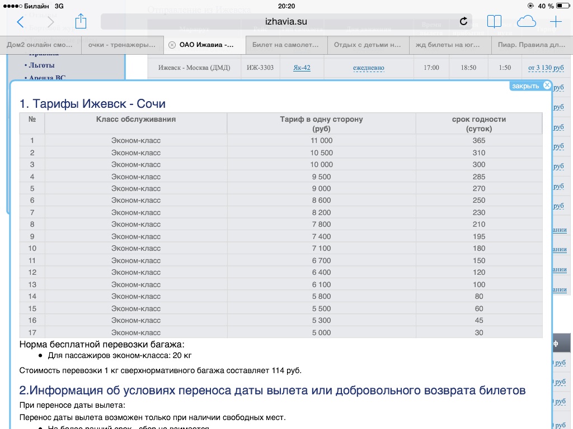Tap the Safari forward arrow
573x429 pixels.
[x=50, y=22]
